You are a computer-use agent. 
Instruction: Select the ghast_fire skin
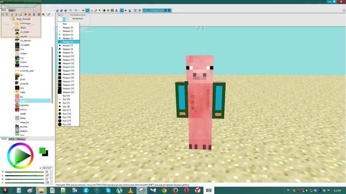click(24, 84)
